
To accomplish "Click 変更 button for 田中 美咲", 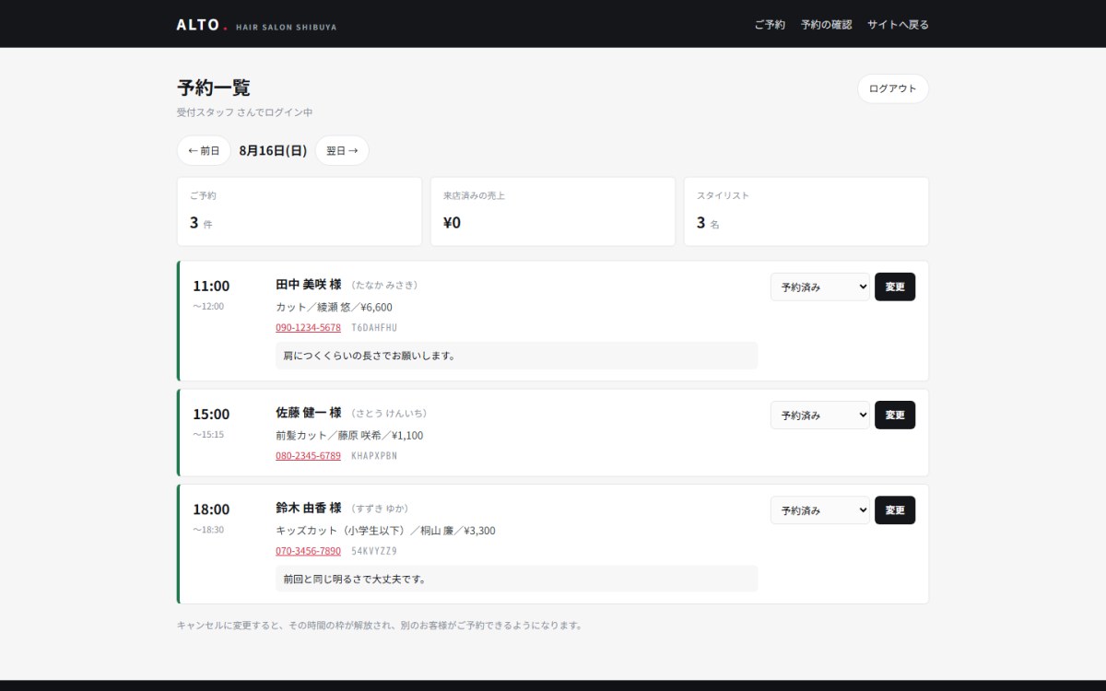I will (895, 287).
